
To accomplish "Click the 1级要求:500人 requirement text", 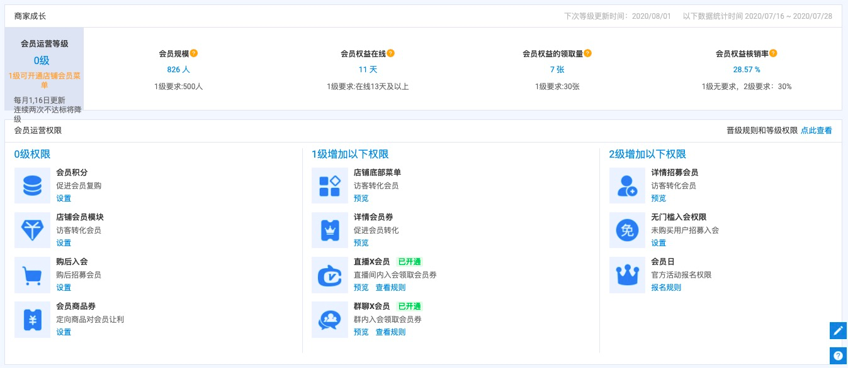I will (x=178, y=87).
